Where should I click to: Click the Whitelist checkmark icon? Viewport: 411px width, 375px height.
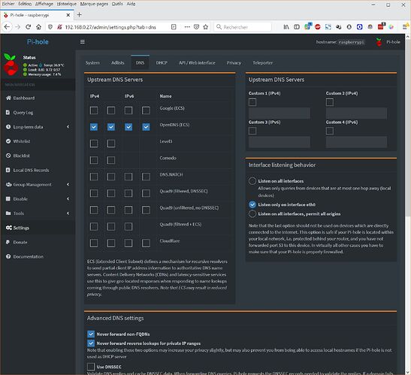[8, 141]
